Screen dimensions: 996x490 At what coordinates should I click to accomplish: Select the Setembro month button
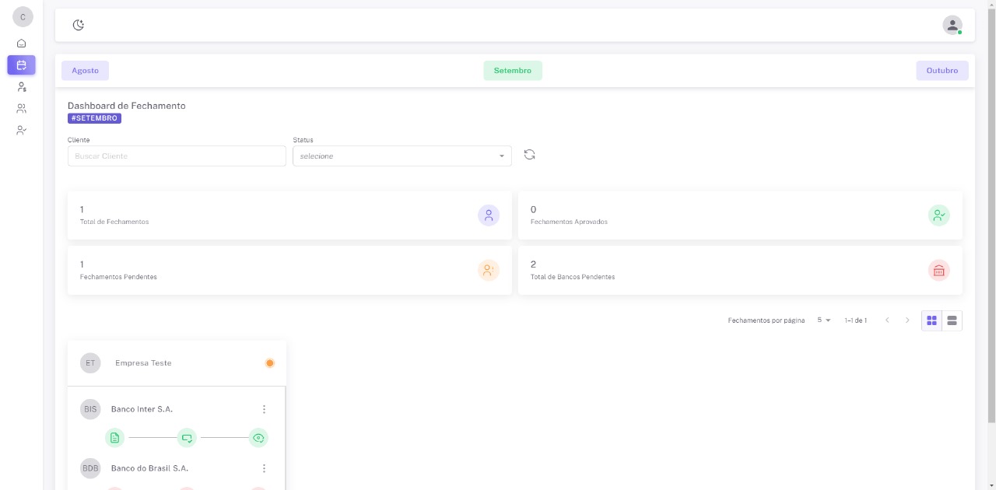pyautogui.click(x=512, y=71)
